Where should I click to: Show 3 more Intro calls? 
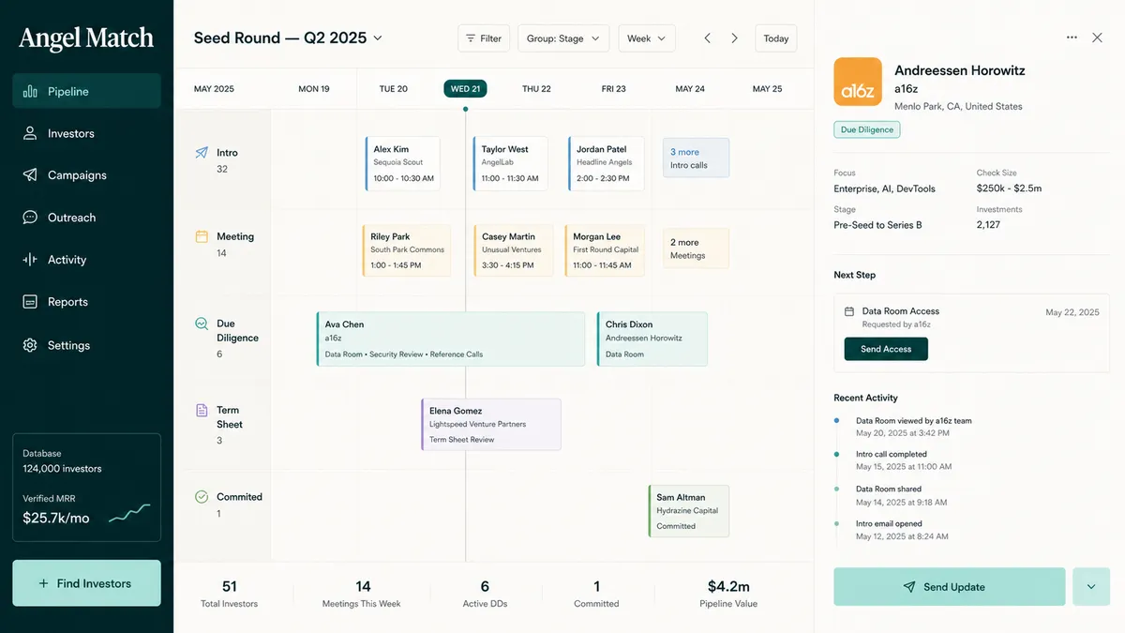696,158
